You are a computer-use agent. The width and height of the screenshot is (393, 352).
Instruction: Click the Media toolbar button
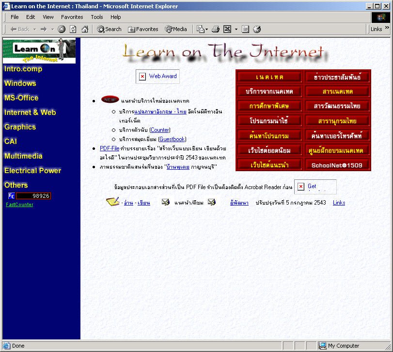pyautogui.click(x=176, y=29)
